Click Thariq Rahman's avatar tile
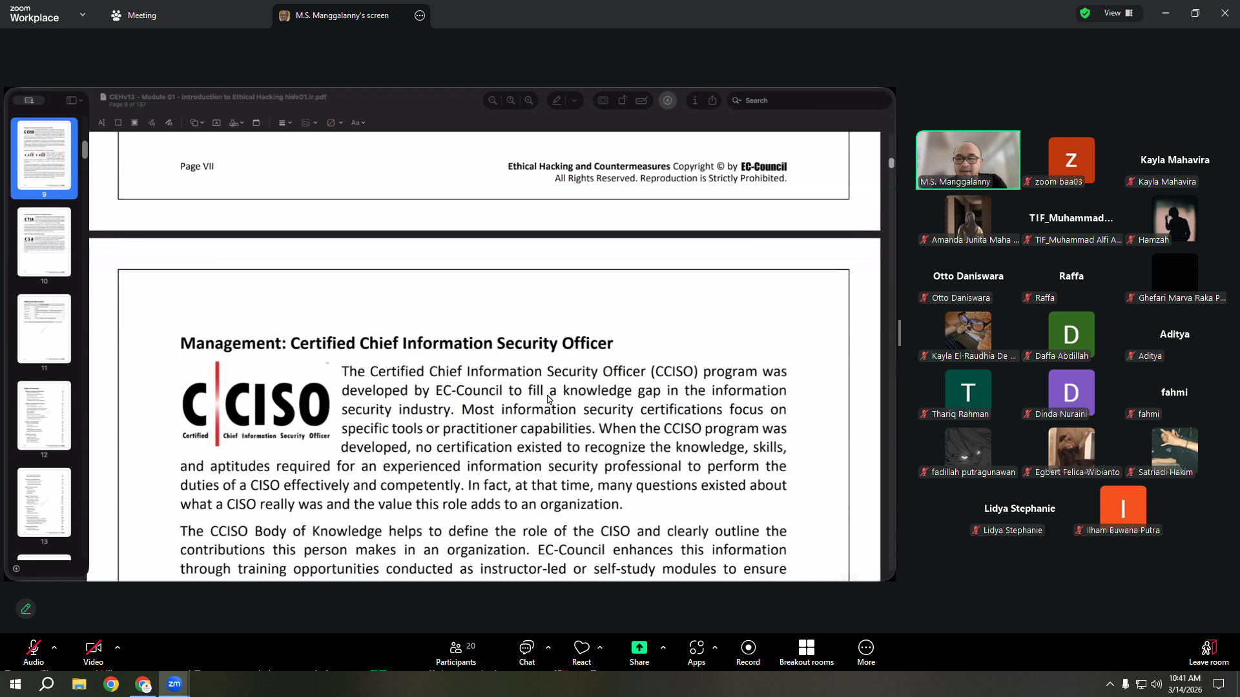The image size is (1240, 697). [x=968, y=392]
